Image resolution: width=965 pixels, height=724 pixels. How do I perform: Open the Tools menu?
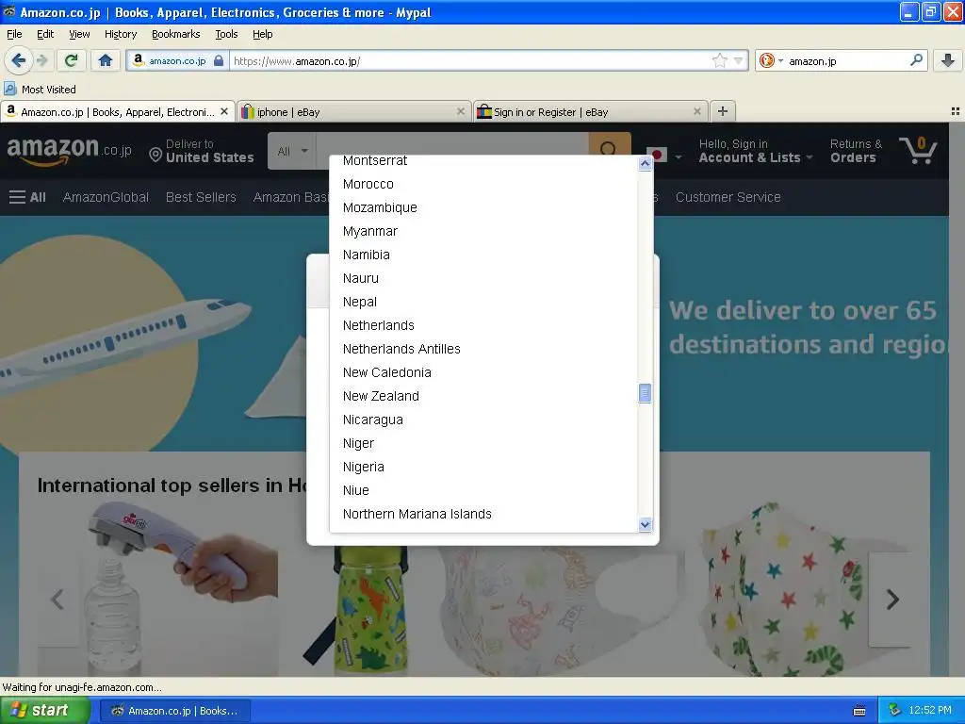click(226, 34)
